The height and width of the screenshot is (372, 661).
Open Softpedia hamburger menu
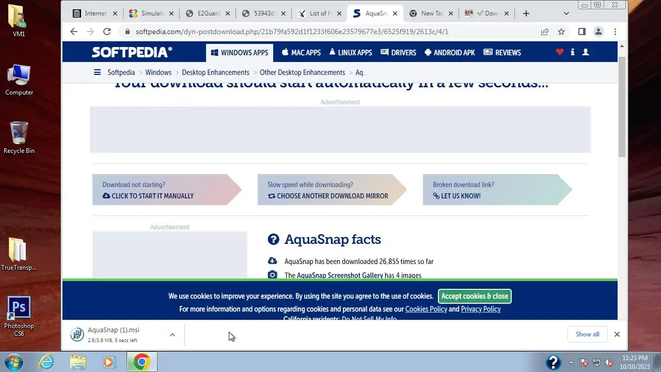point(97,72)
